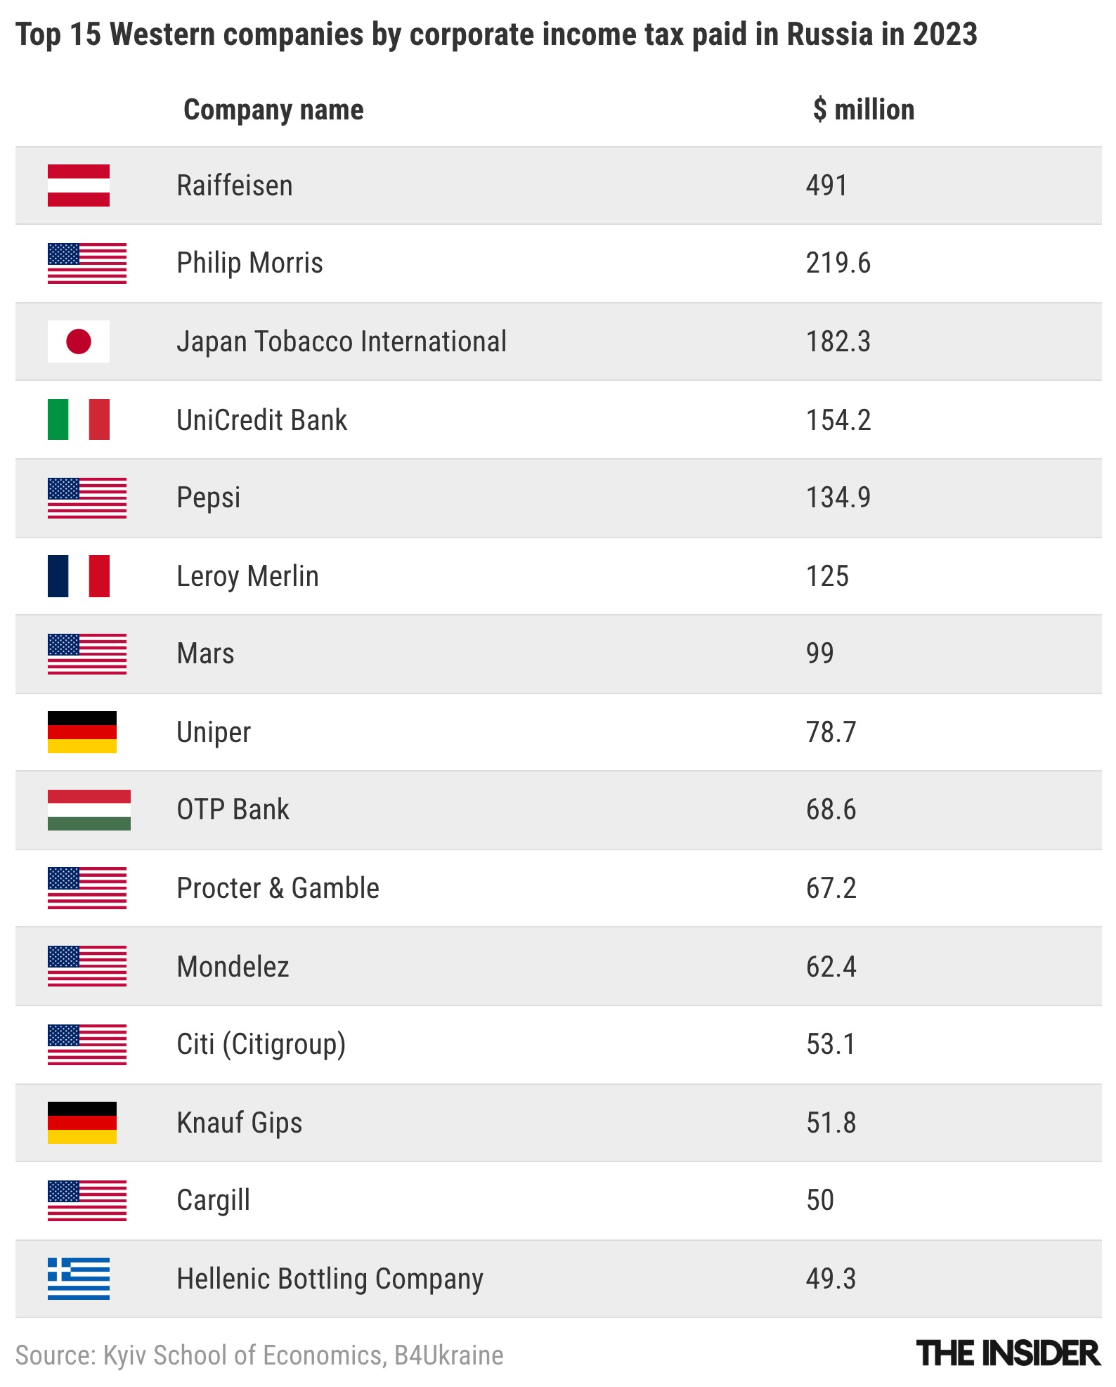Click the US flag next to Pepsi
Screen dimensions: 1116x1387
87,498
